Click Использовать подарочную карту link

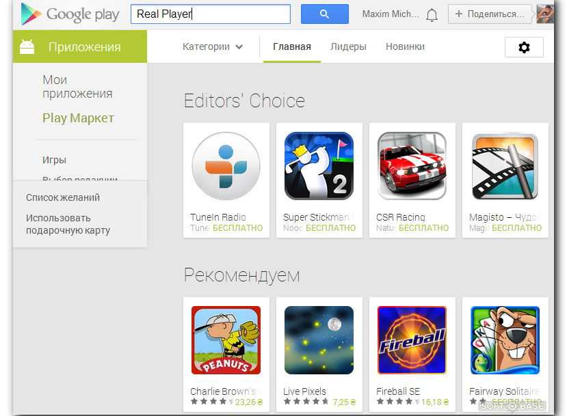tap(68, 224)
